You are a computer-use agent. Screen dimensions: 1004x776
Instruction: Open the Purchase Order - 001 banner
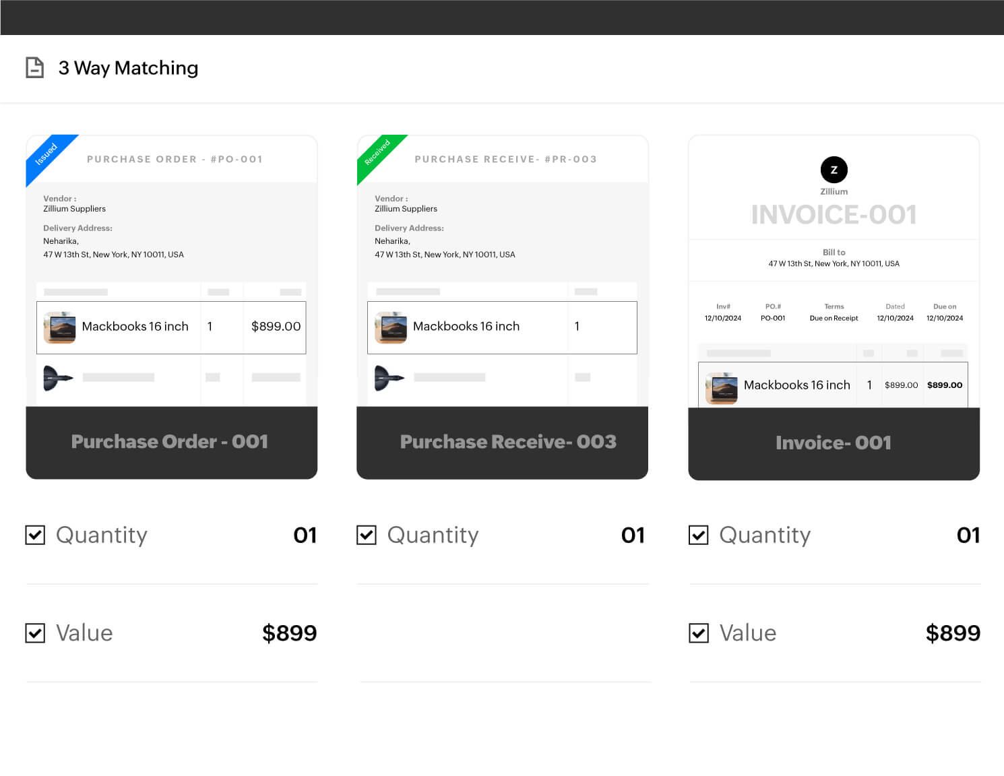[x=171, y=442]
